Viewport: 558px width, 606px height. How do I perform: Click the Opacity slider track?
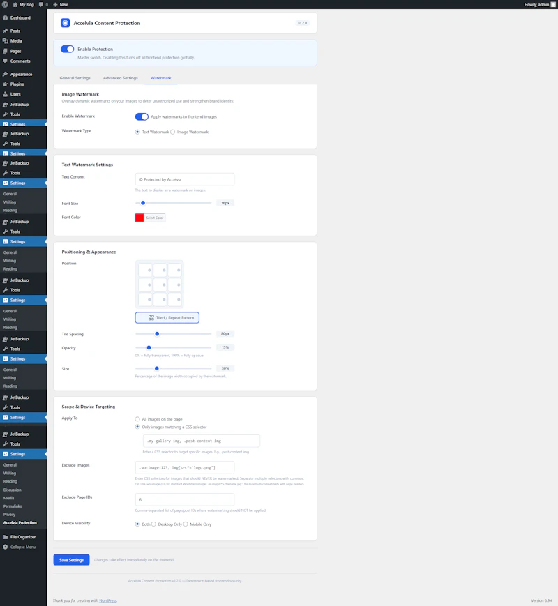(x=173, y=347)
